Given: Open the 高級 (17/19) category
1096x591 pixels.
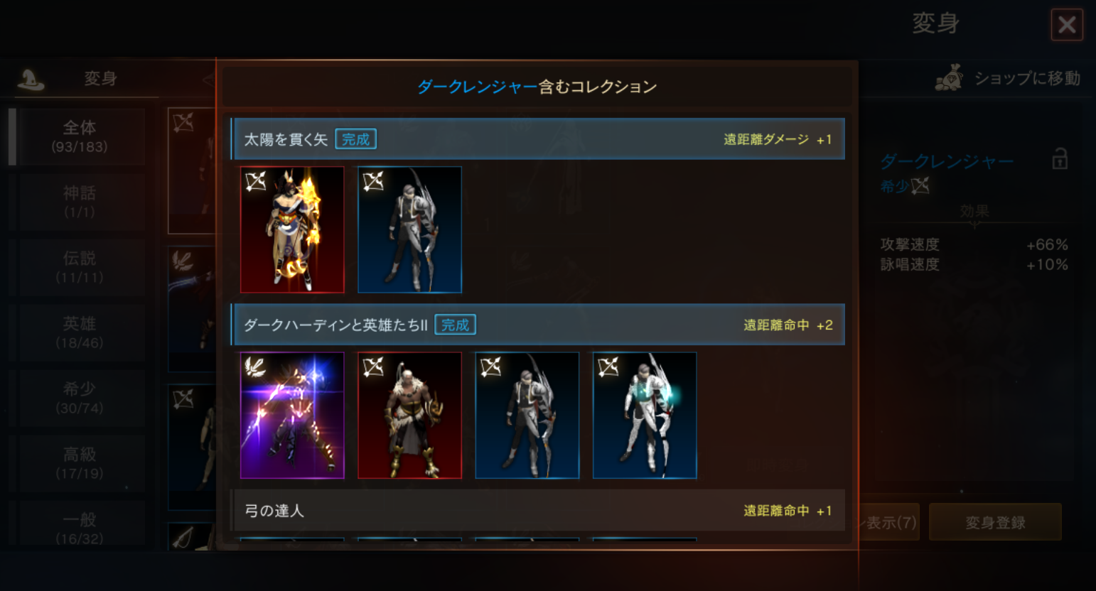Looking at the screenshot, I should pos(80,463).
